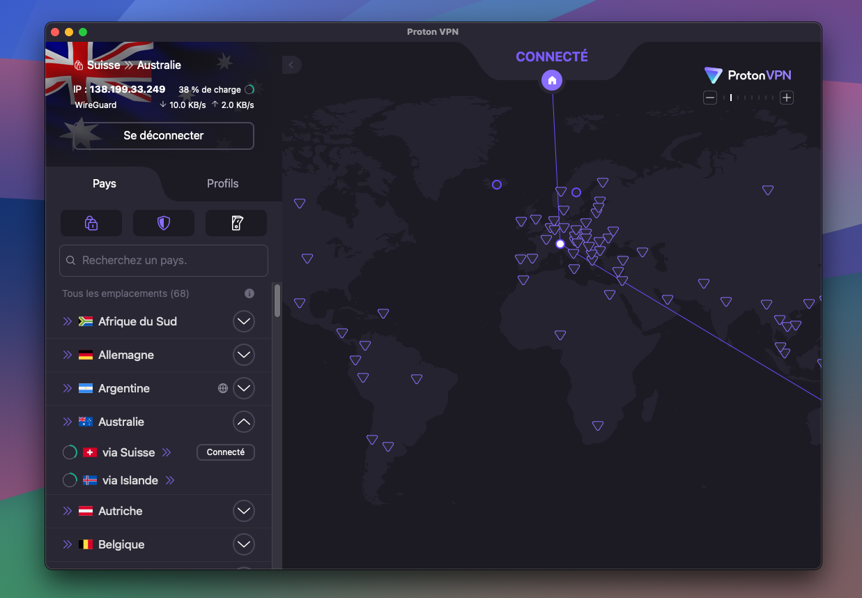Zoom out the map with minus button

[x=710, y=98]
